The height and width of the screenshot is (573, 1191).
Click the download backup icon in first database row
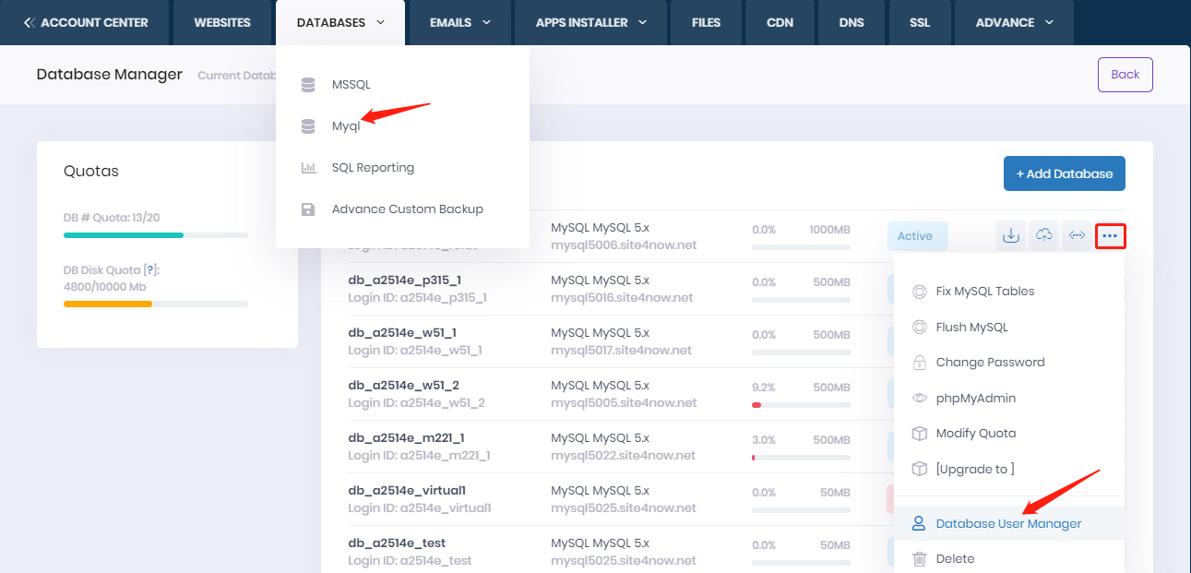(1011, 236)
